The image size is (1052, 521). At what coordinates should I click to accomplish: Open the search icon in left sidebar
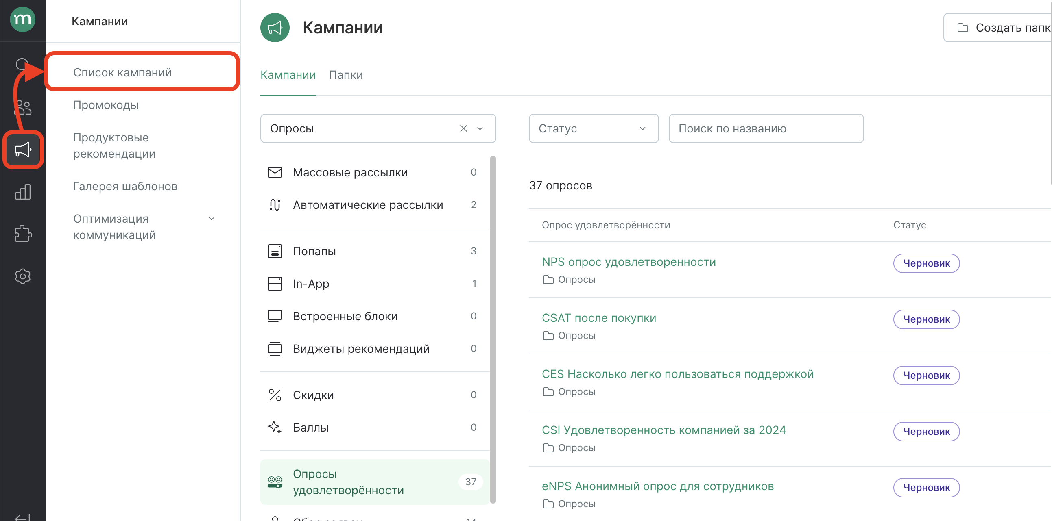(22, 65)
